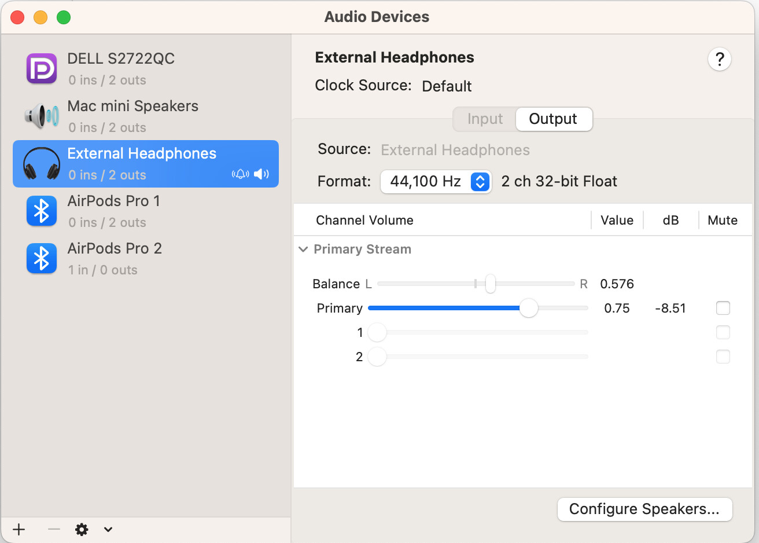Click the greyed External Headphones source text

[x=455, y=150]
